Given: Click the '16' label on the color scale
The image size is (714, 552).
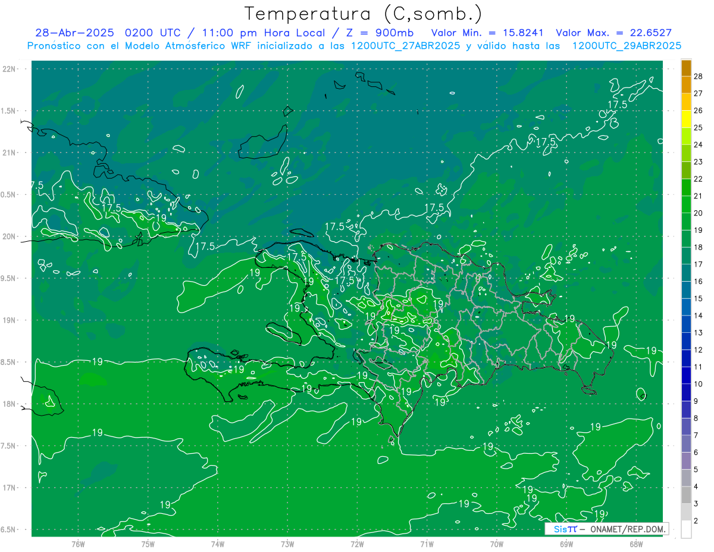Looking at the screenshot, I should point(698,281).
